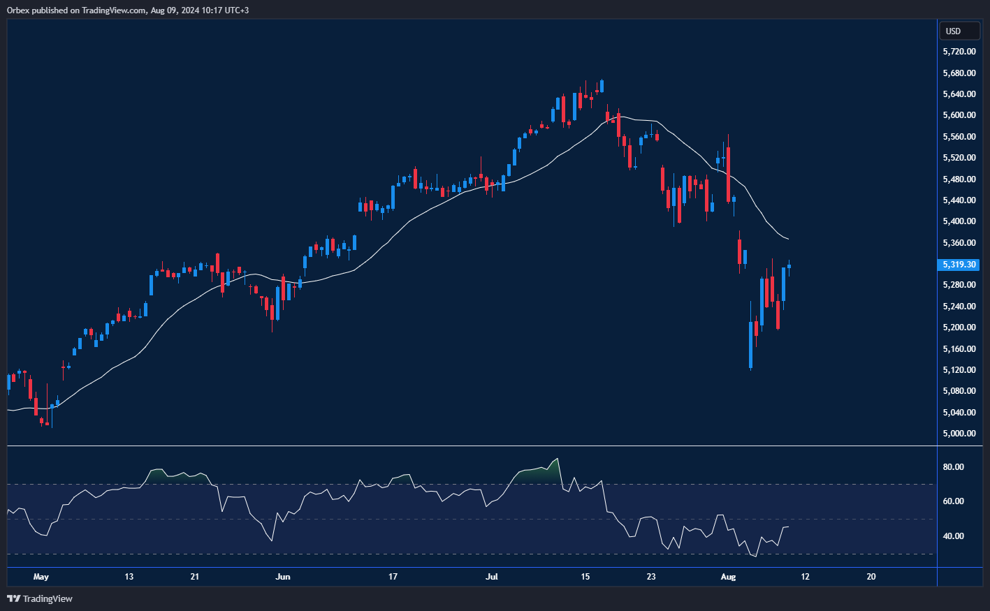
Task: Click the 80.00 RSI scale label
Action: (953, 467)
